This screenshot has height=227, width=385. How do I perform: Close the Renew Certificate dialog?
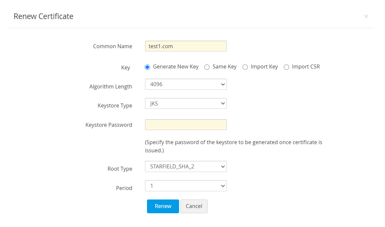[x=366, y=16]
